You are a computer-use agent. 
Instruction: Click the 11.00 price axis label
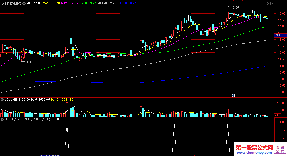[x=282, y=66]
